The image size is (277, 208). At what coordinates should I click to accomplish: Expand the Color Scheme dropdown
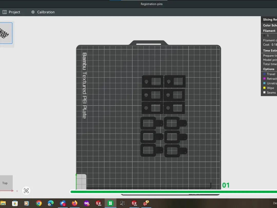tap(270, 25)
